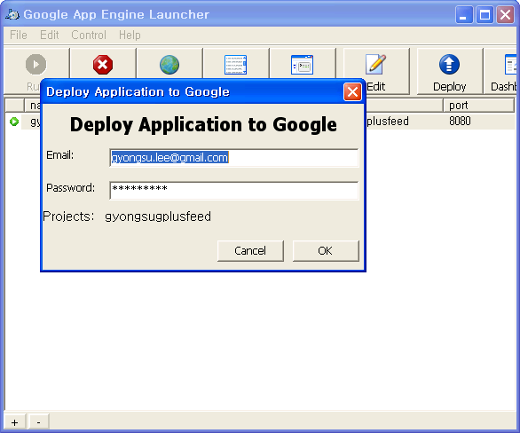Confirm deployment with OK button

pyautogui.click(x=326, y=251)
